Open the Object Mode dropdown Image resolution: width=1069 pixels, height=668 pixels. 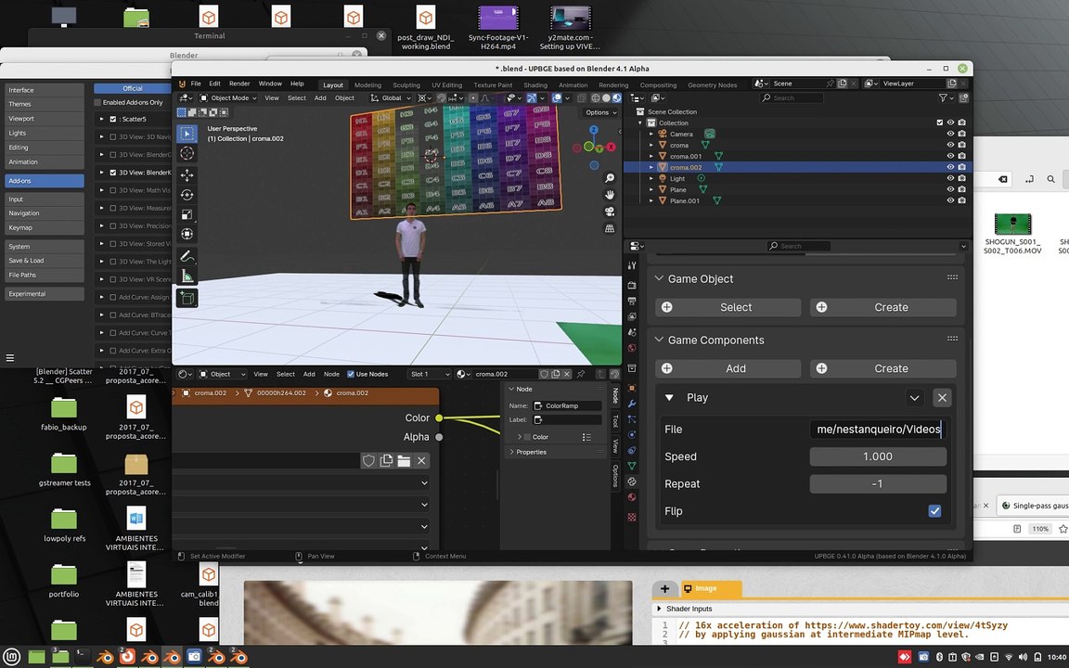tap(227, 98)
